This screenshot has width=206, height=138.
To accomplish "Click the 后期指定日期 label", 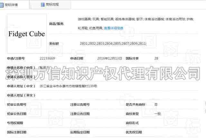I will [x=80, y=132].
